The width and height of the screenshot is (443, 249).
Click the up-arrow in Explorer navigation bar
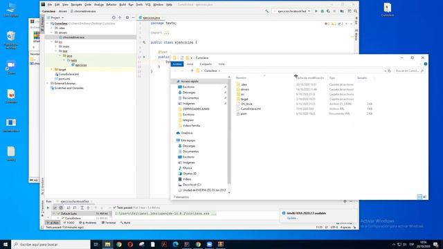192,71
